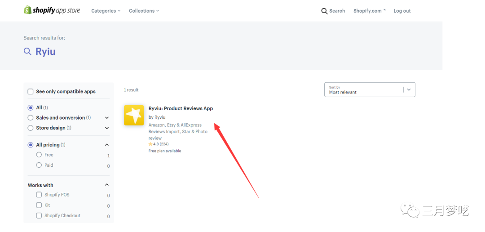Enable the Shopify POS checkbox
The width and height of the screenshot is (485, 232).
(x=39, y=195)
